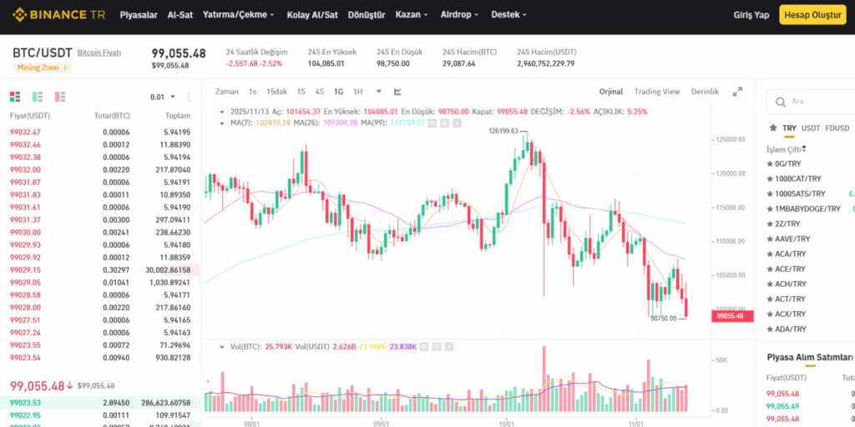Collapse the MA indicator legend row

(x=222, y=123)
